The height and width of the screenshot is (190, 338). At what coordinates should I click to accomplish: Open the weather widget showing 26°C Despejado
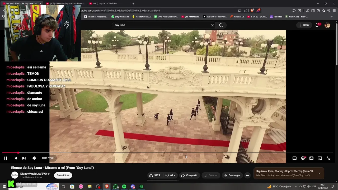279,187
